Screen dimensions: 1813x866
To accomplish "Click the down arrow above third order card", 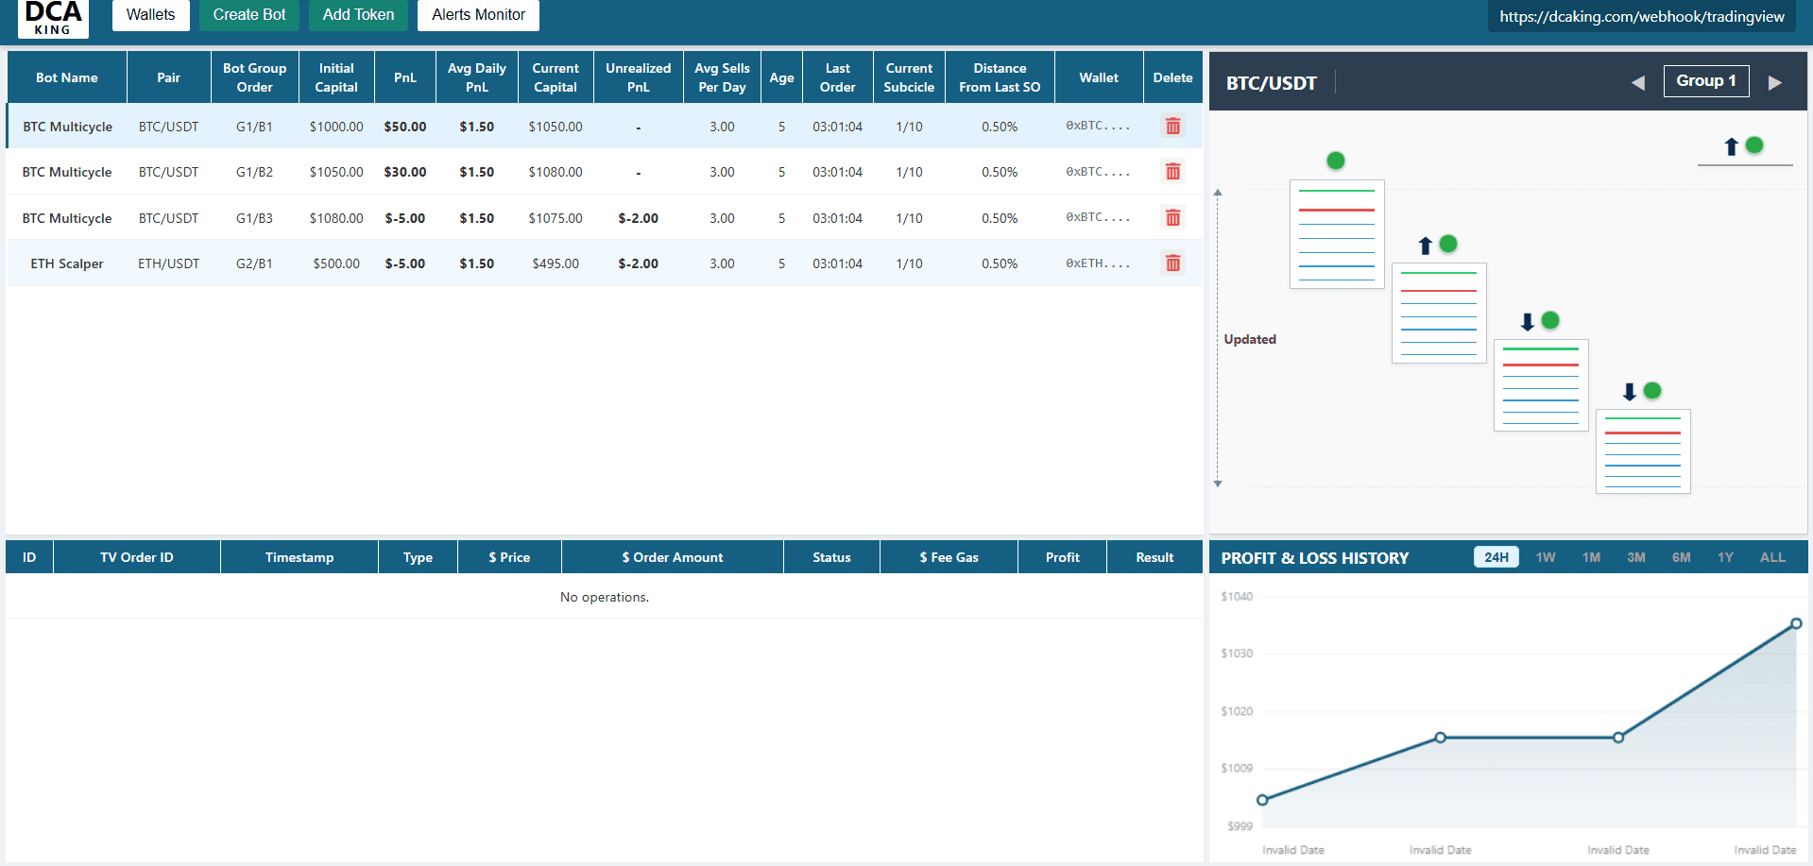I will [1528, 322].
